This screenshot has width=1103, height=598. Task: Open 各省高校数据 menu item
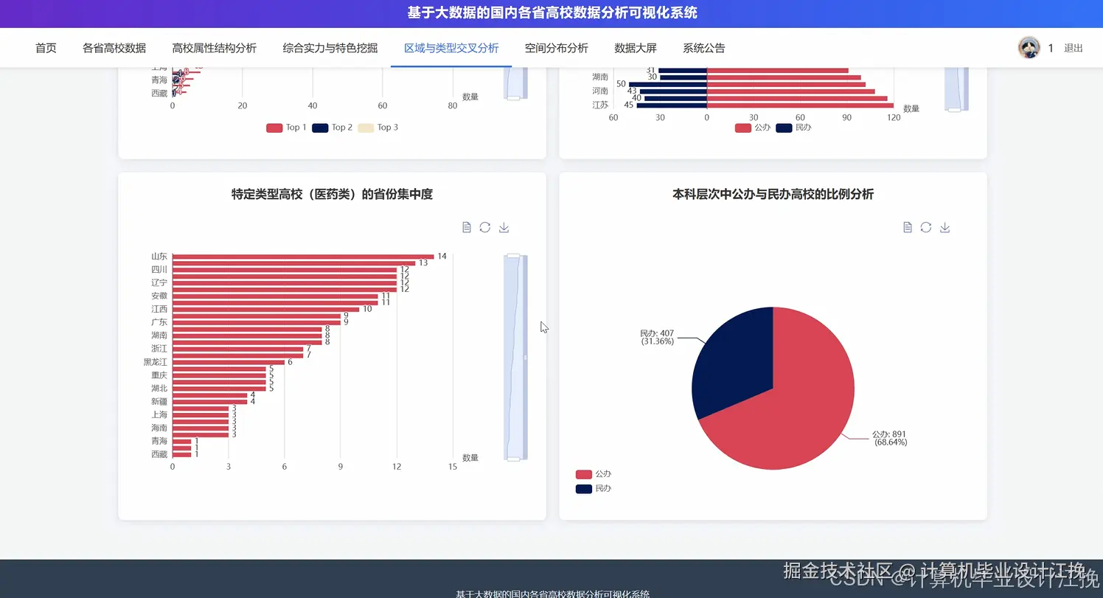coord(114,48)
